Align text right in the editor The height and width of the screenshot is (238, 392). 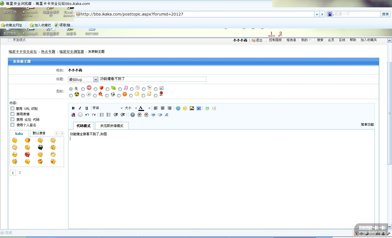click(x=169, y=108)
